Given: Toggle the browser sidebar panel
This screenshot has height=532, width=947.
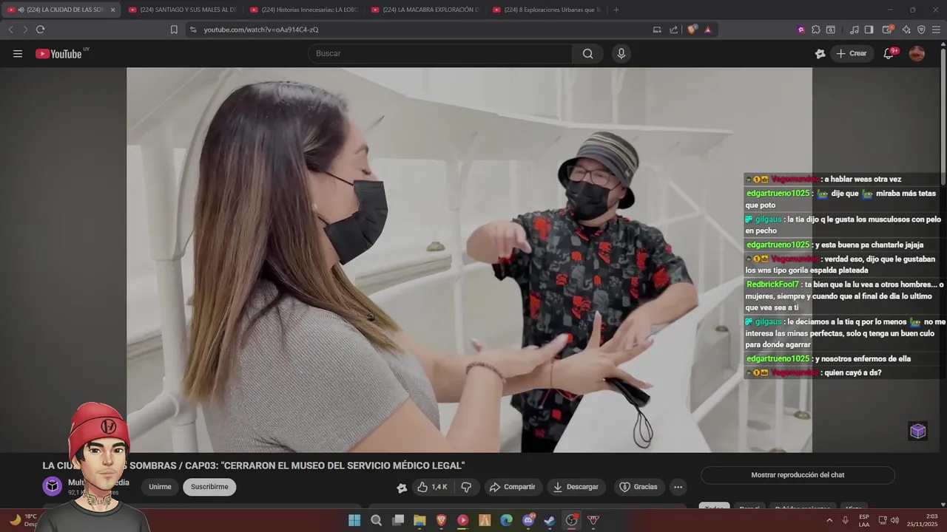Looking at the screenshot, I should (869, 30).
